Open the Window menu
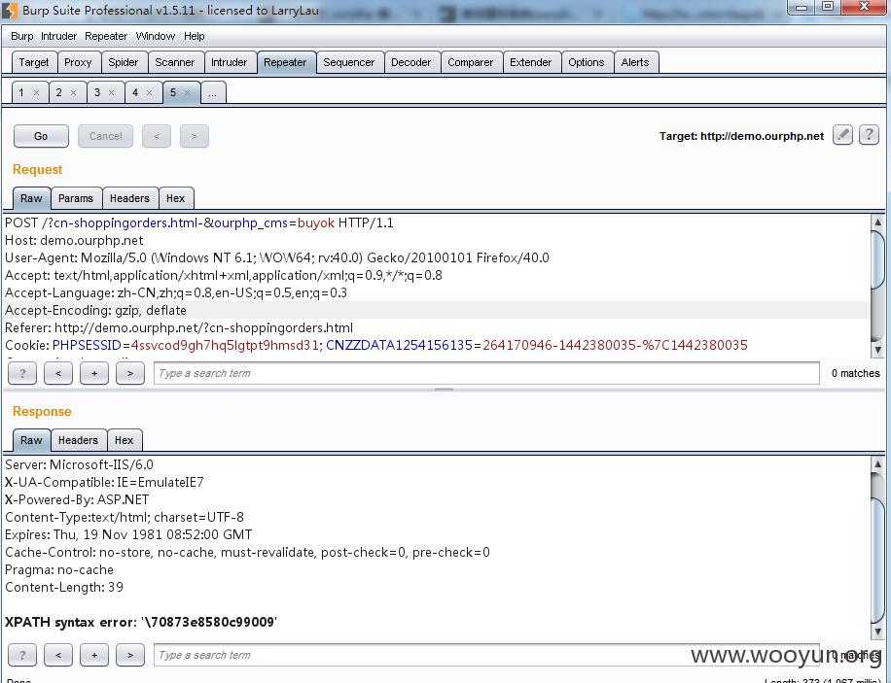 [155, 36]
